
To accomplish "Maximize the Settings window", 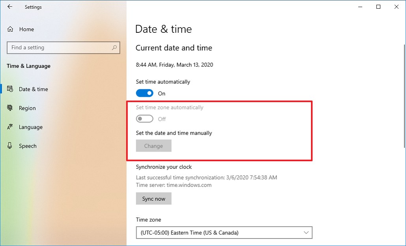I will click(x=378, y=7).
